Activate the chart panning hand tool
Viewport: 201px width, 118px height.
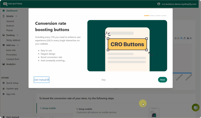pos(184,38)
